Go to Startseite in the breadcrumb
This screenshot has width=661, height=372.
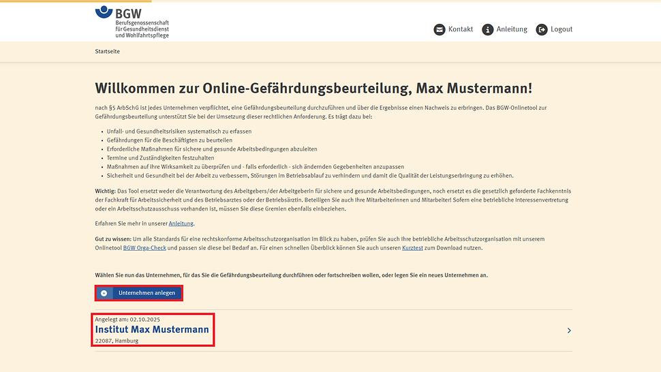click(x=109, y=52)
